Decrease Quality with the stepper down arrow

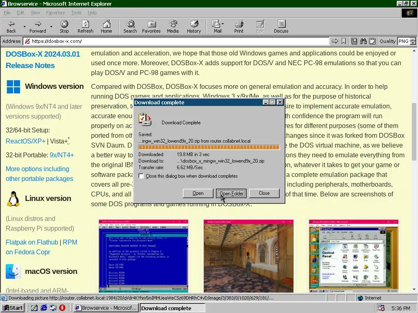click(x=413, y=43)
